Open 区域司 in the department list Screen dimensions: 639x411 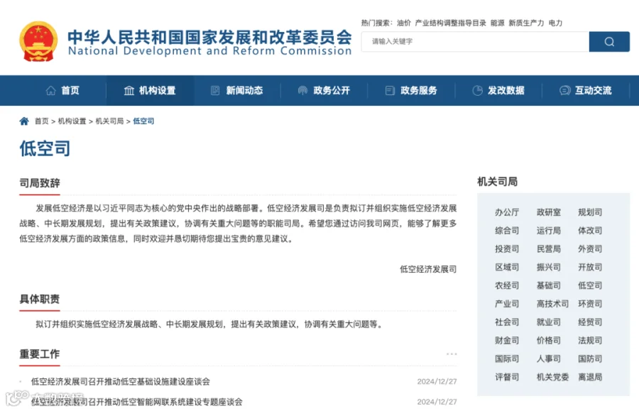click(507, 267)
